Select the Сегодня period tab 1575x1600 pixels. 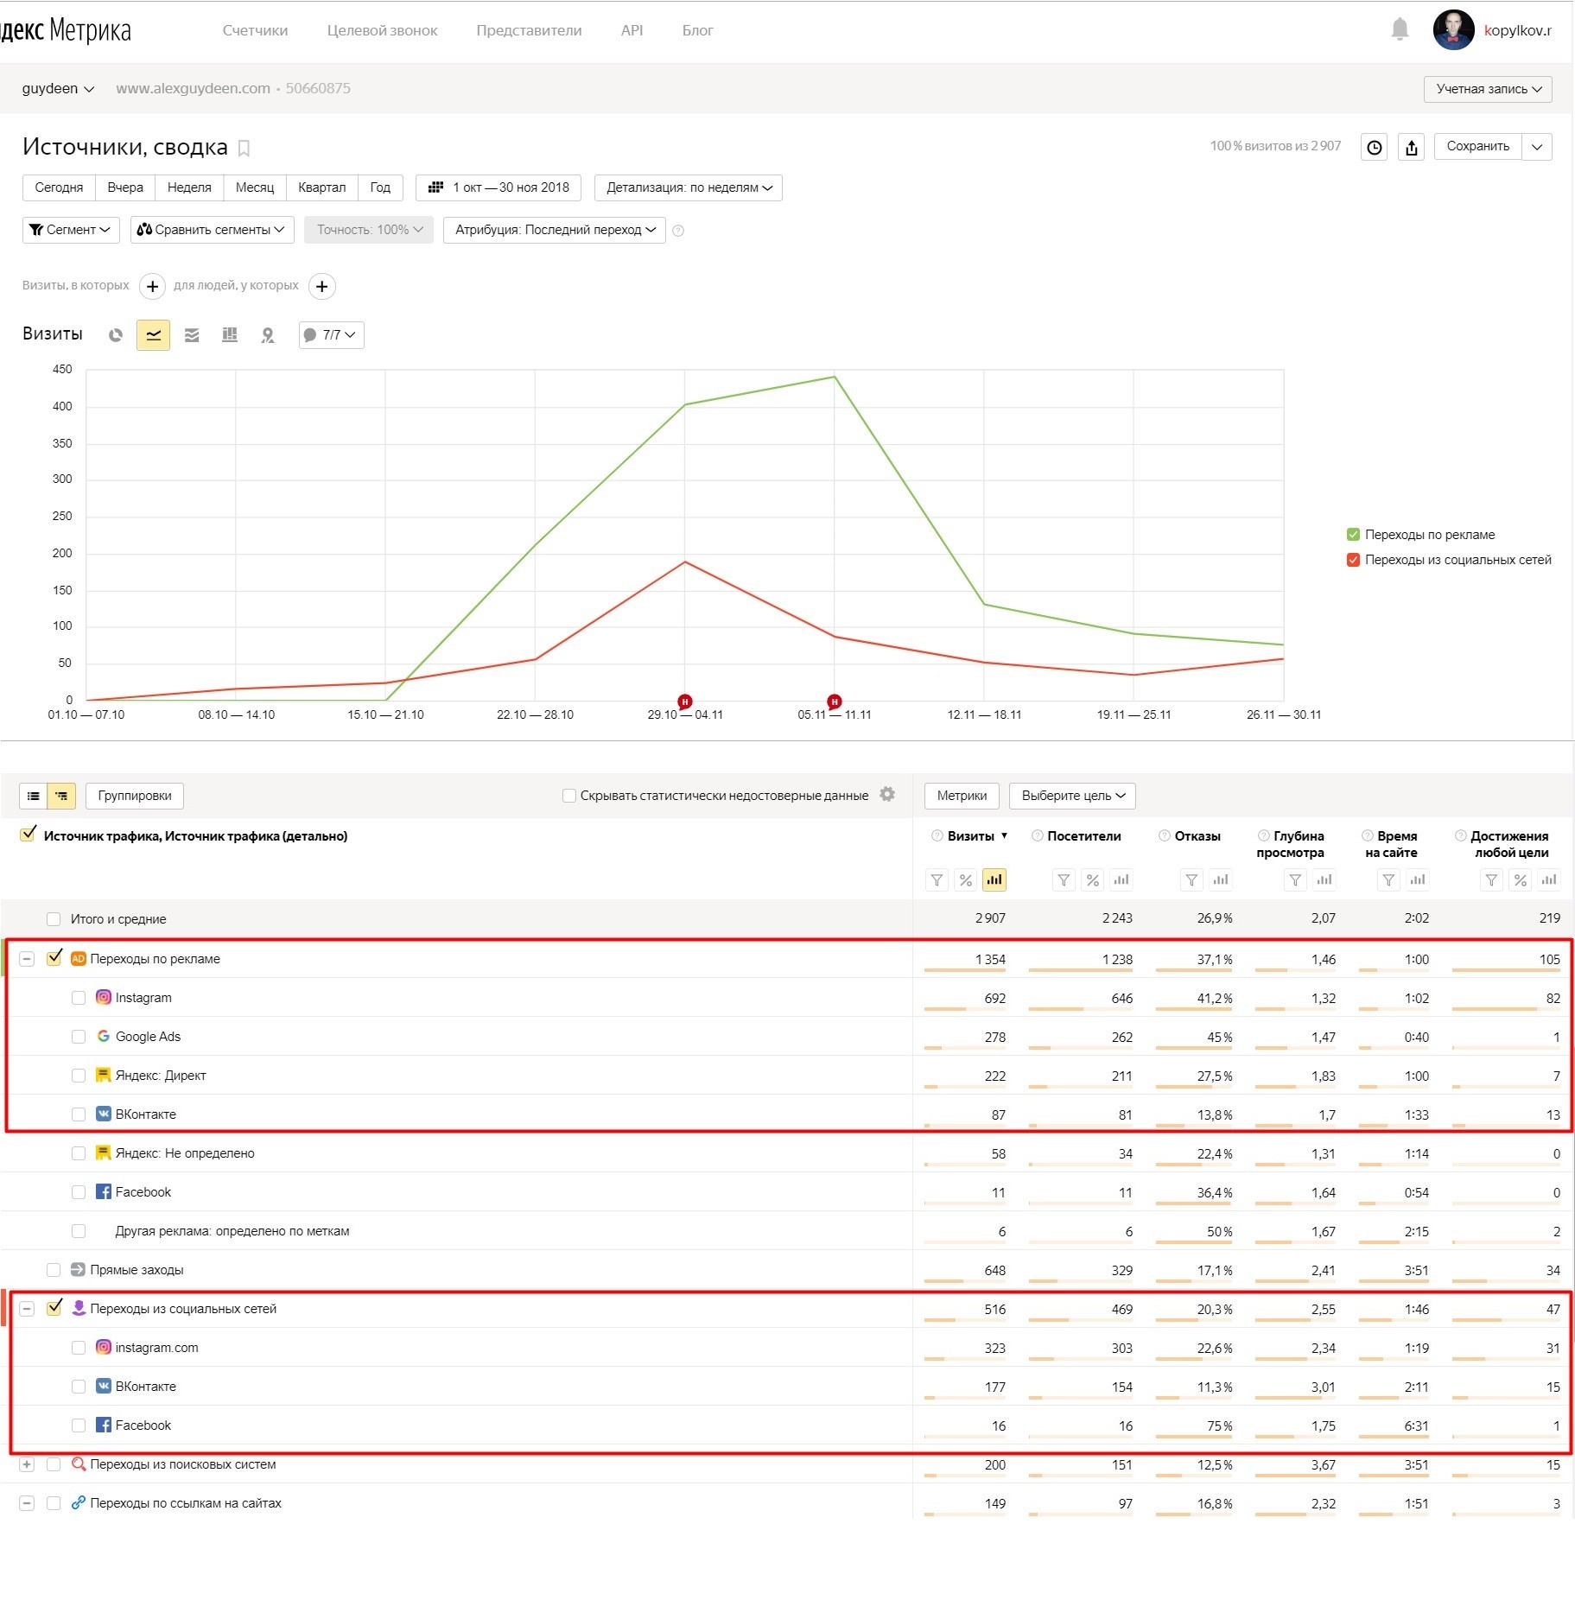[x=59, y=187]
